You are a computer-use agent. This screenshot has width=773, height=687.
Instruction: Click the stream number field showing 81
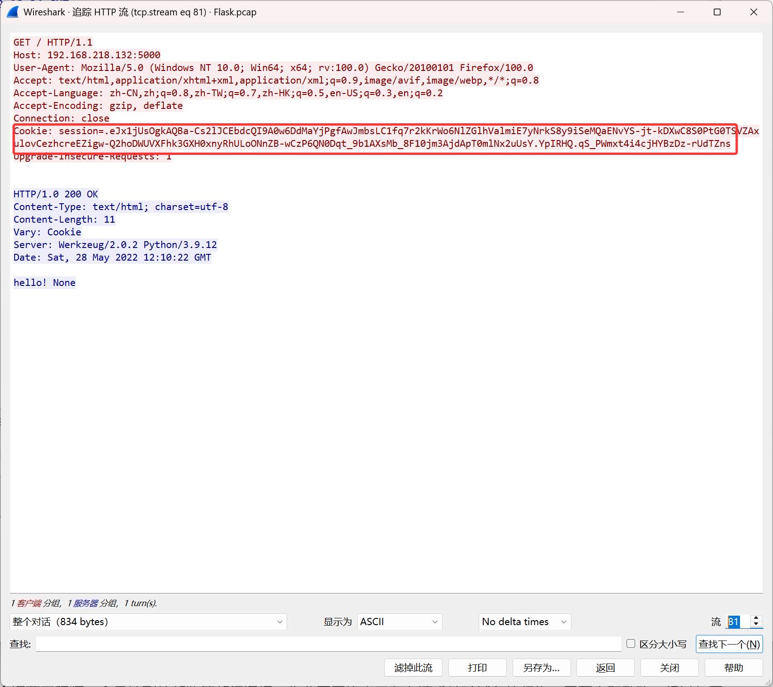[x=738, y=622]
